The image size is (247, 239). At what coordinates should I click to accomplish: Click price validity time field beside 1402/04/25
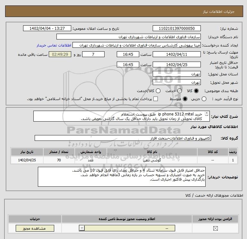point(128,64)
